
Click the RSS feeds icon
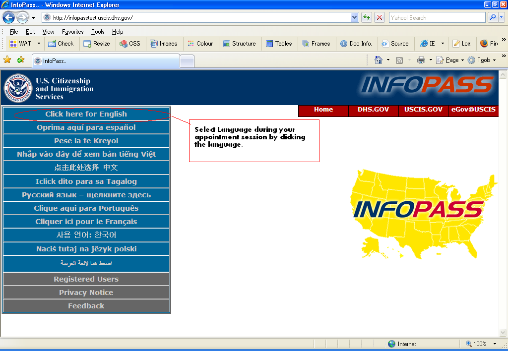(399, 60)
